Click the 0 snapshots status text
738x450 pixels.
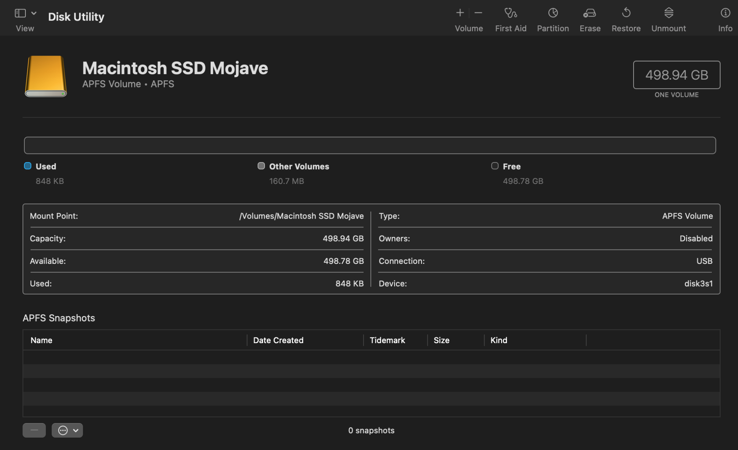[371, 430]
